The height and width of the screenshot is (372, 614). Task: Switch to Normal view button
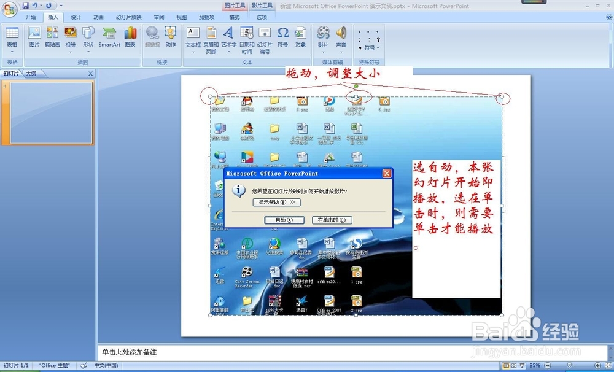click(507, 365)
